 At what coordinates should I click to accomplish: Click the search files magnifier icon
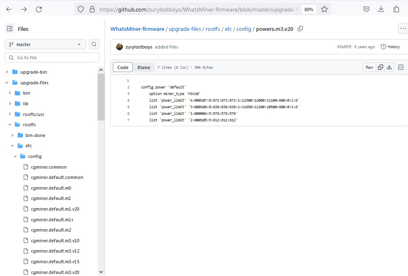click(x=94, y=44)
